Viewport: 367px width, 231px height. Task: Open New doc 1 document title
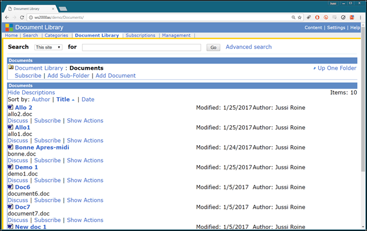(31, 227)
